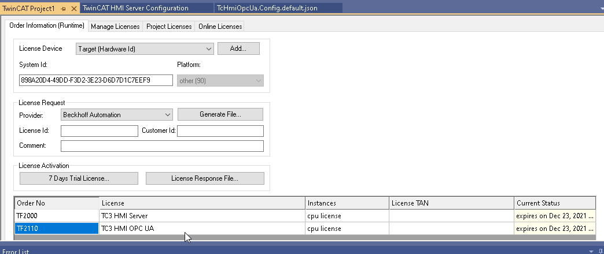The height and width of the screenshot is (254, 604).
Task: Click cpu license in TF2000 row
Action: pyautogui.click(x=348, y=215)
